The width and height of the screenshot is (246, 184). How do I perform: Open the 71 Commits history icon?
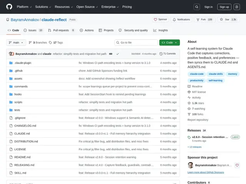pyautogui.click(x=161, y=54)
